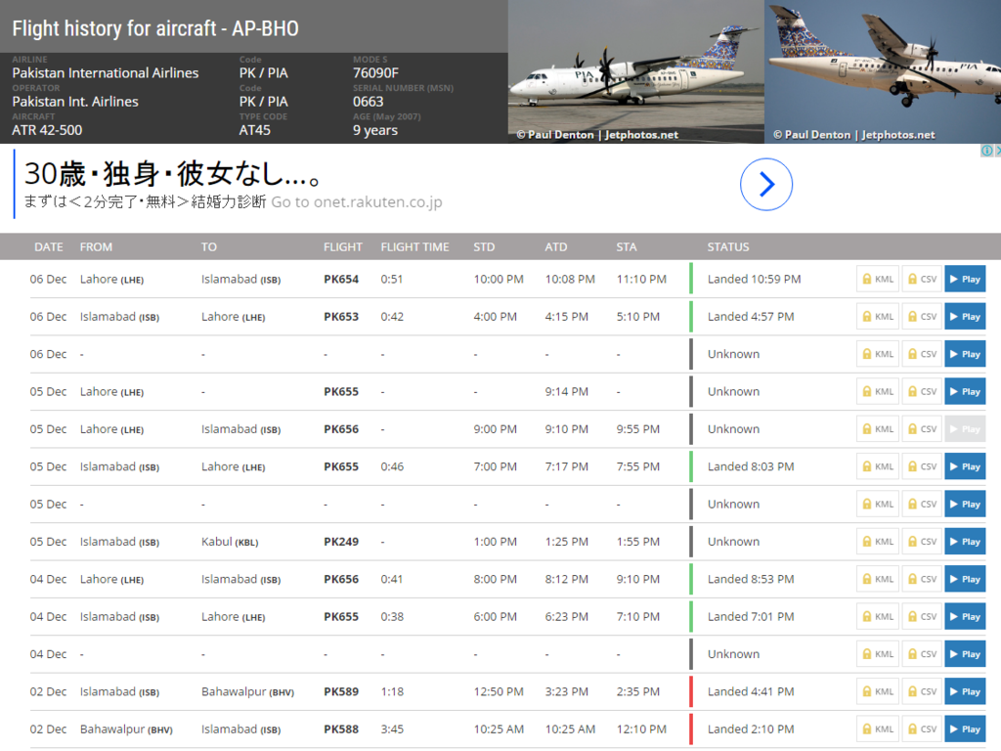This screenshot has height=751, width=1001.
Task: Play the PK654 flight on 06 Dec
Action: click(965, 279)
